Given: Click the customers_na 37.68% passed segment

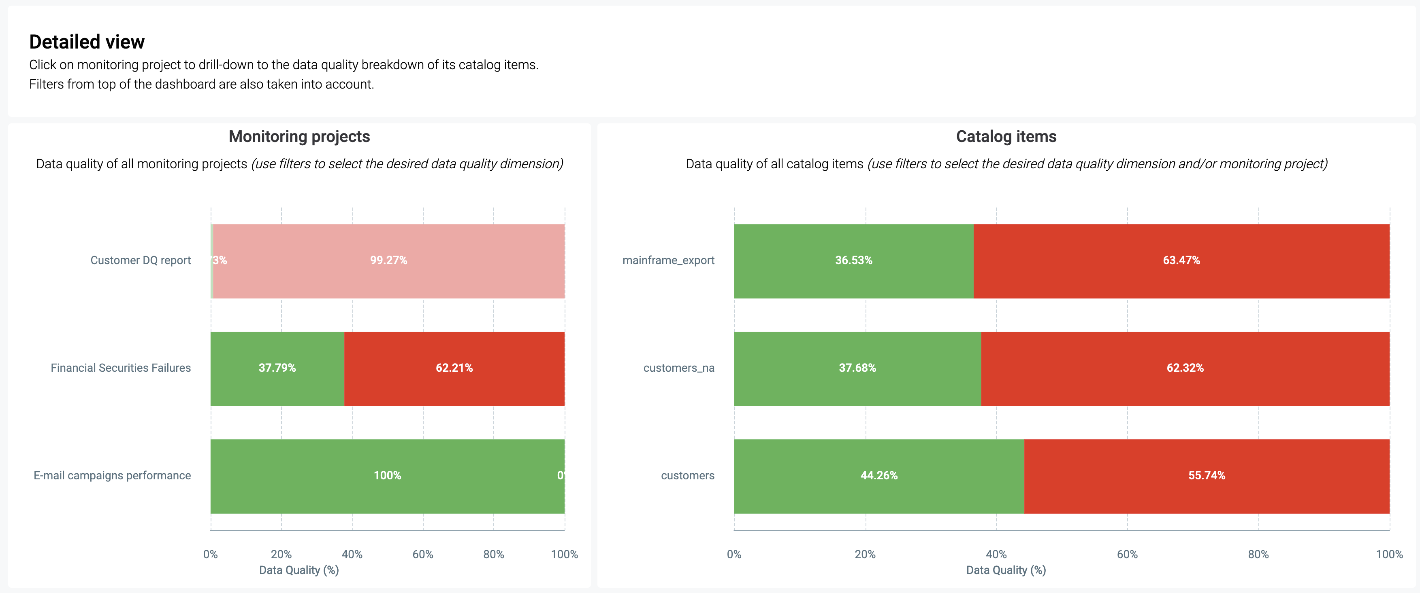Looking at the screenshot, I should (x=857, y=369).
